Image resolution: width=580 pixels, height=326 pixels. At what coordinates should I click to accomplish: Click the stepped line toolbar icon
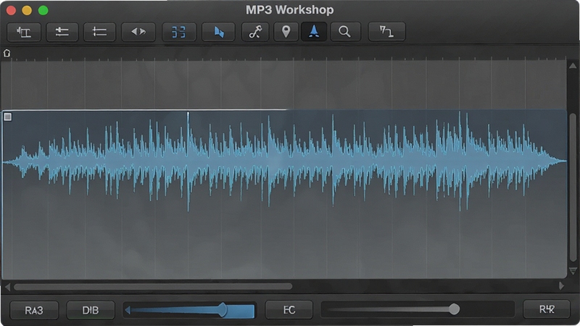coord(386,32)
